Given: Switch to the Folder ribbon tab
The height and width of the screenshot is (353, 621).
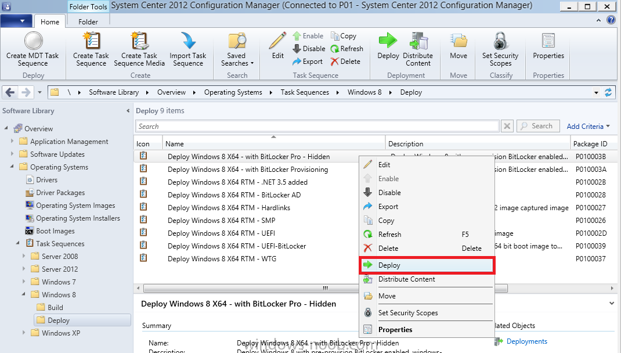Looking at the screenshot, I should (x=88, y=22).
